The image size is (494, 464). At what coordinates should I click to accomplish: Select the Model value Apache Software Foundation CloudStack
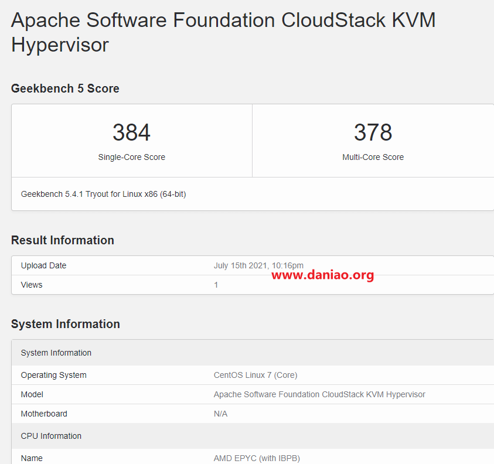tap(319, 394)
